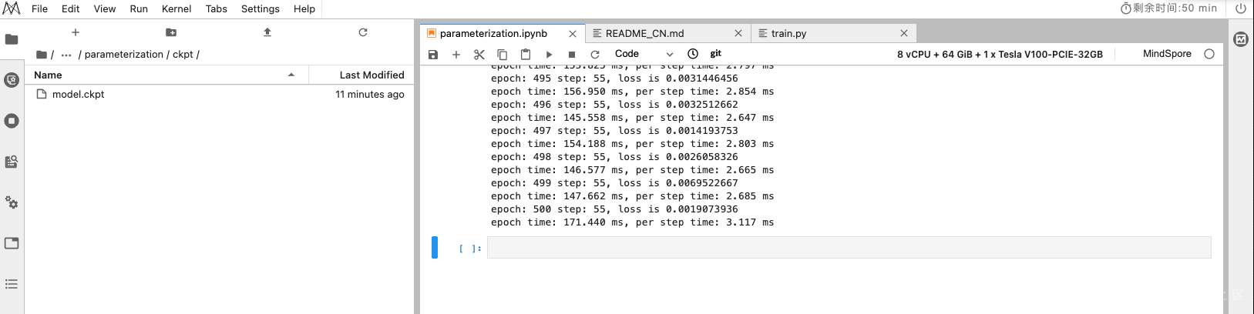Switch to the README_CN.md tab
Image resolution: width=1254 pixels, height=314 pixels.
click(644, 33)
